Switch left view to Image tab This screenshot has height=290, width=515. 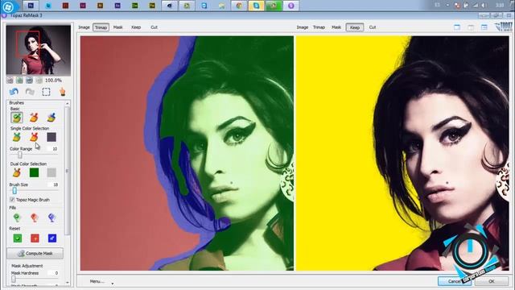coord(84,27)
